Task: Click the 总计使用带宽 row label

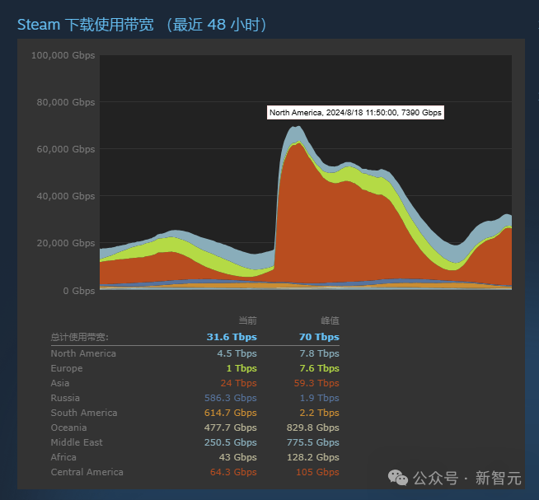Action: pyautogui.click(x=79, y=337)
